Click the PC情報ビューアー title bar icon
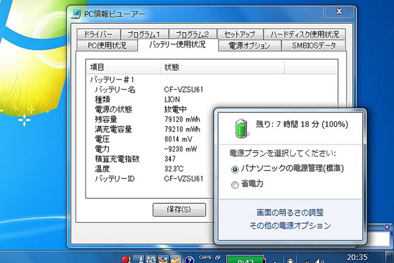 tap(76, 14)
